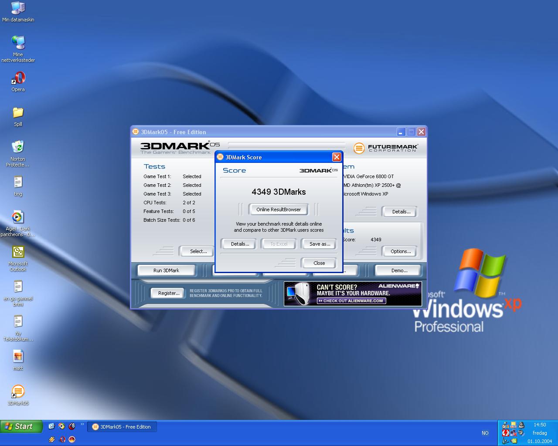Click the Demo... button
The width and height of the screenshot is (558, 446).
(x=399, y=270)
